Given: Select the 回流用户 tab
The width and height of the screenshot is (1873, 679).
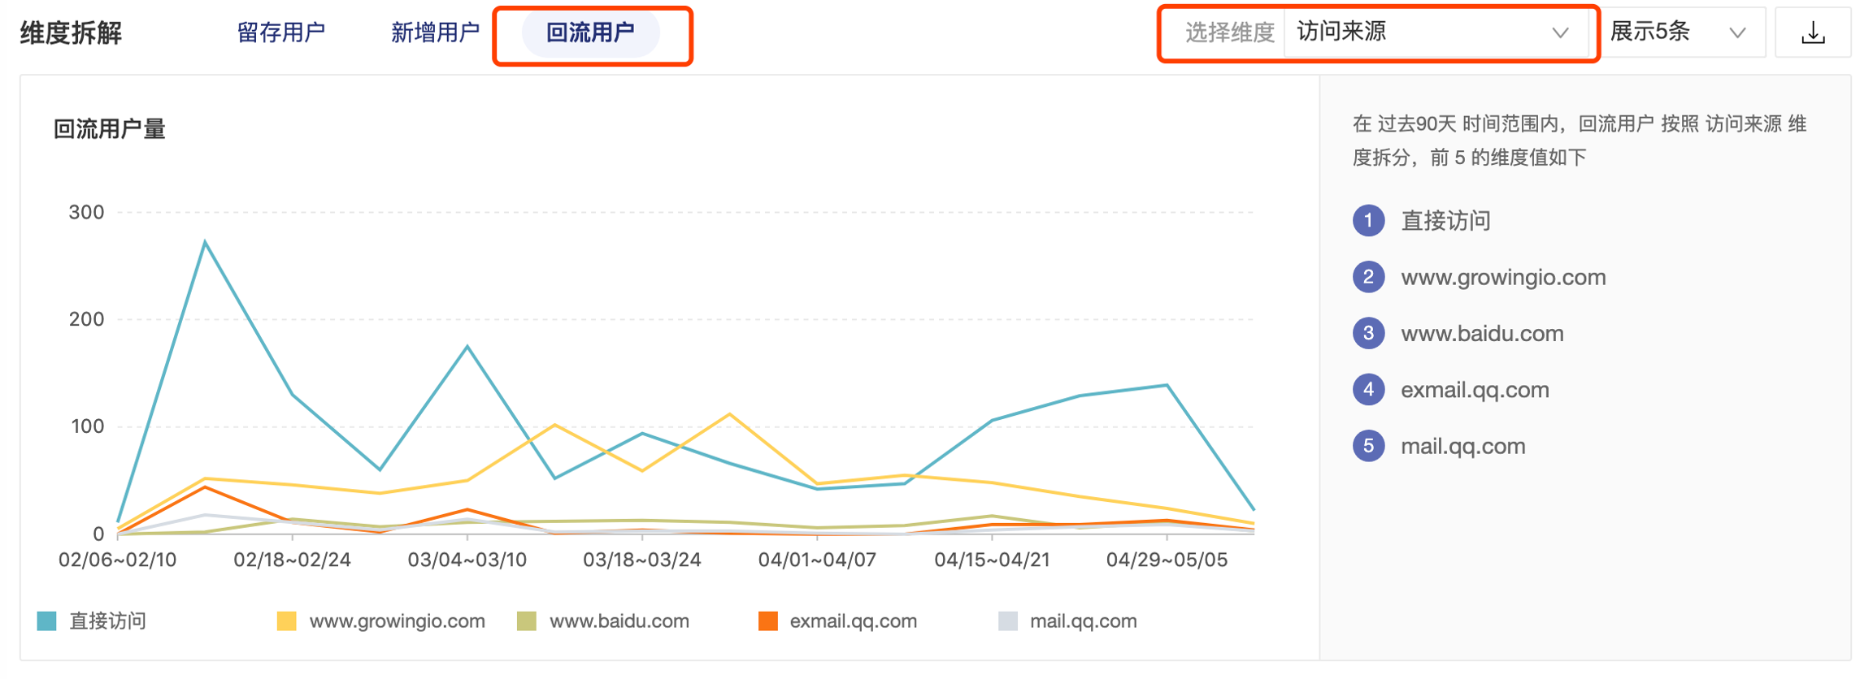Looking at the screenshot, I should (x=590, y=32).
